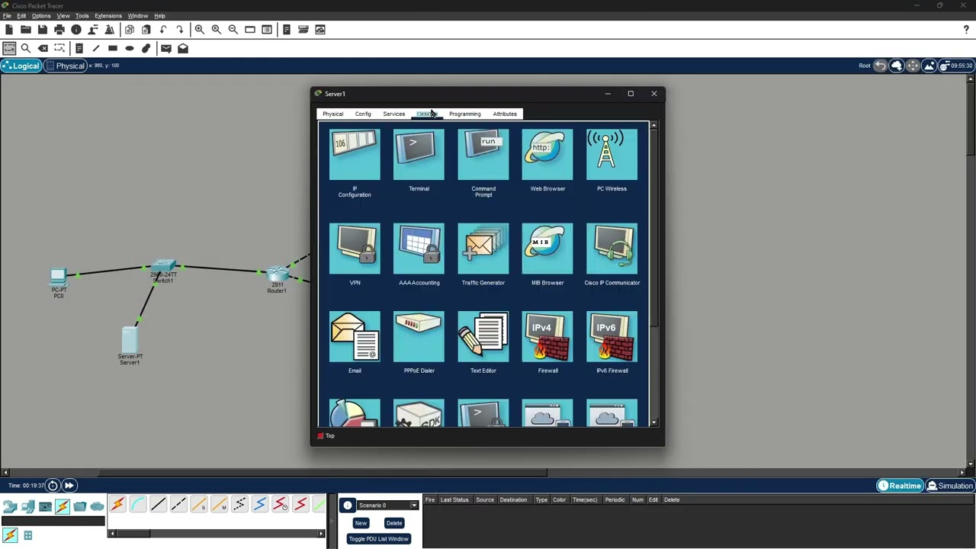
Task: Switch to the Physical tab in Server1
Action: tap(332, 114)
